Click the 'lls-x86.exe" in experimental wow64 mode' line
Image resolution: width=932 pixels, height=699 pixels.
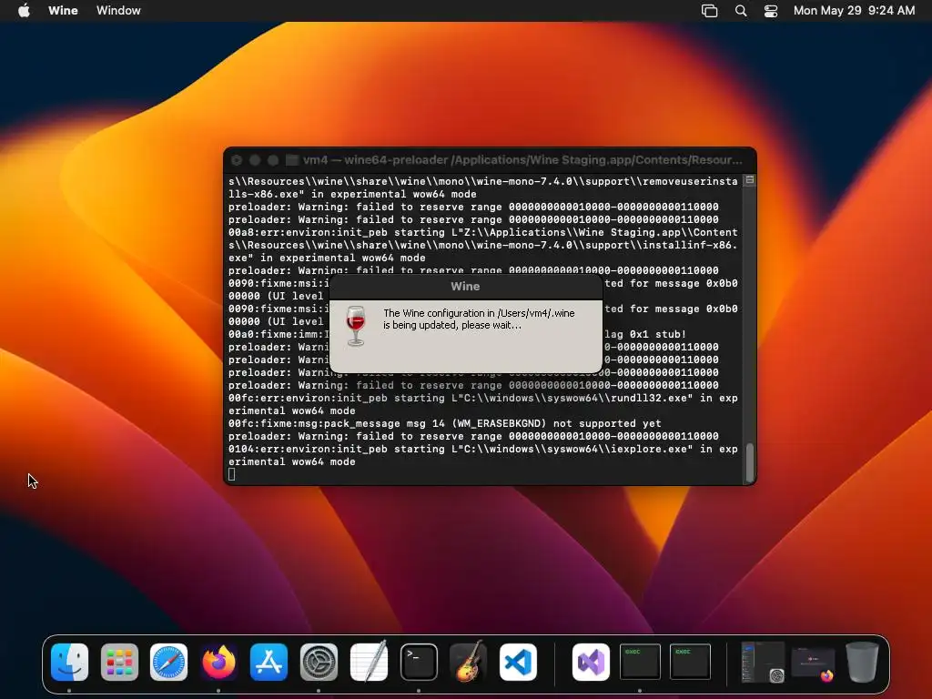(352, 194)
